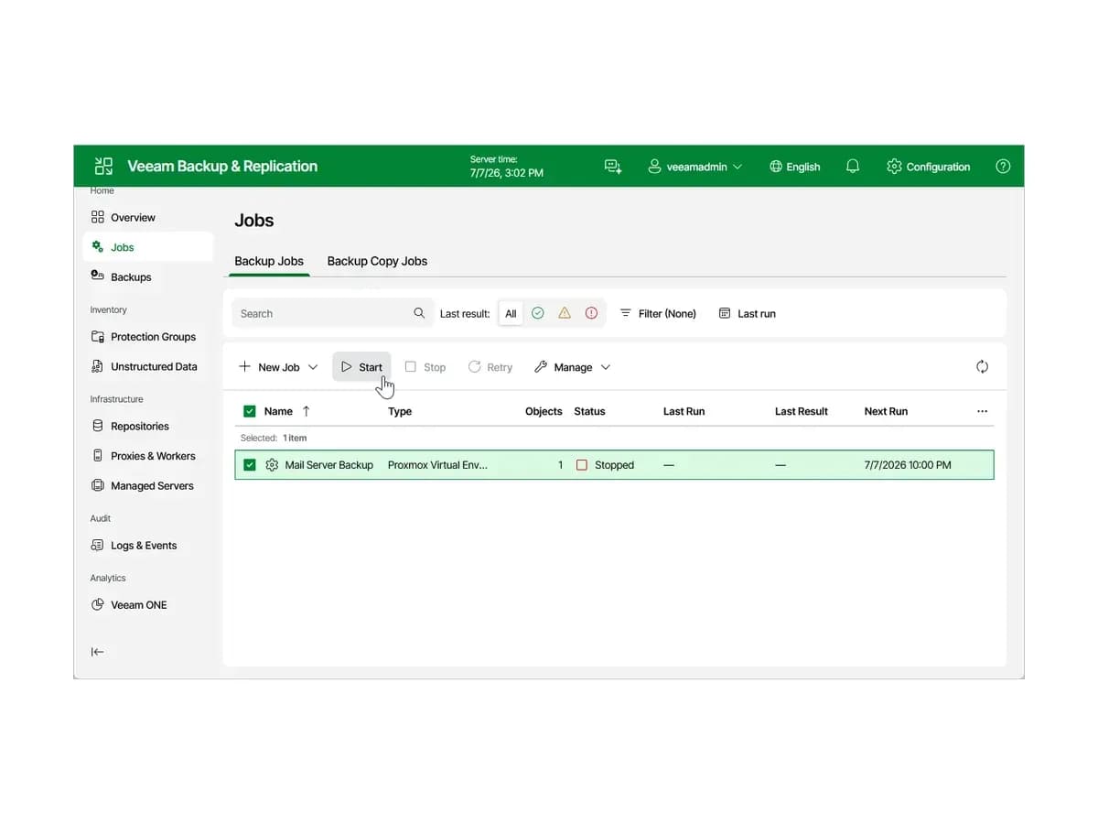The height and width of the screenshot is (824, 1098).
Task: Open the Configuration settings
Action: tap(929, 167)
